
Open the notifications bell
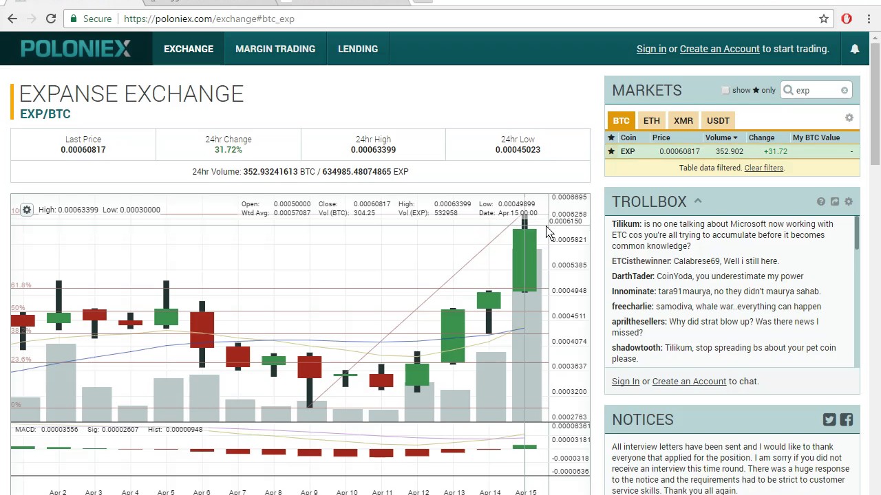click(854, 49)
